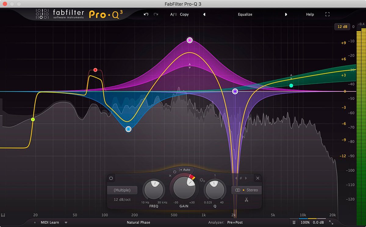This screenshot has height=227, width=366.
Task: Click the MIDI indicator dot
Action: coord(35,223)
